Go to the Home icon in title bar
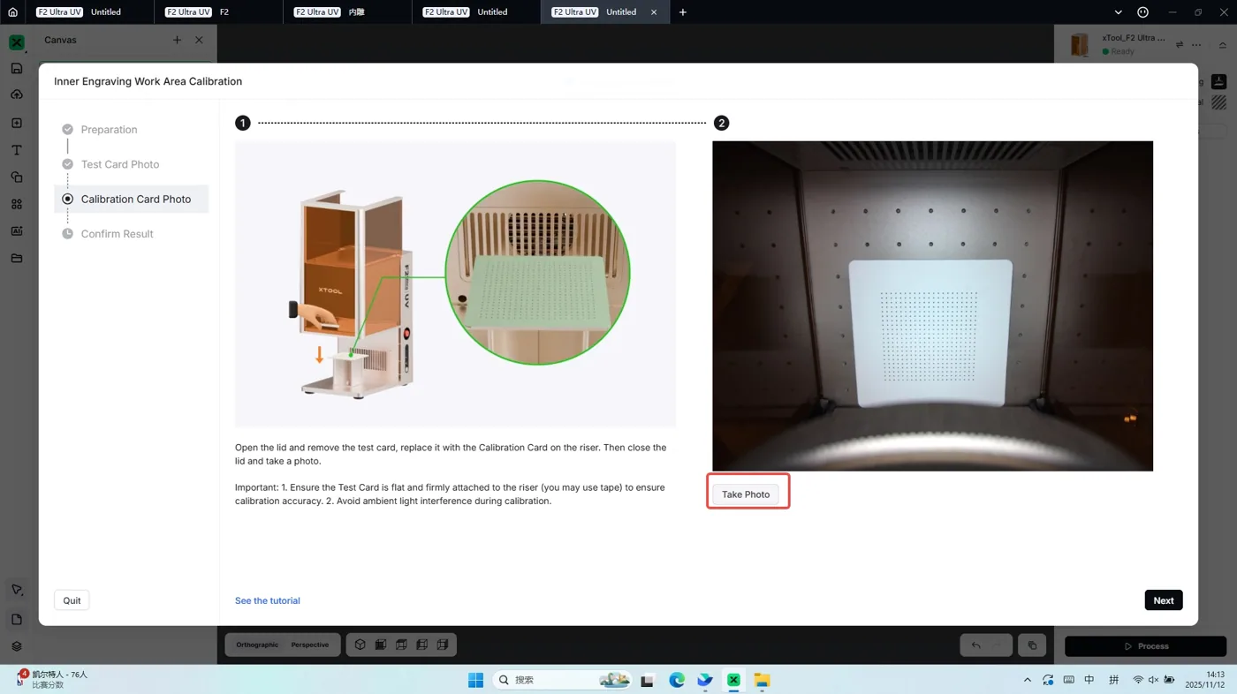This screenshot has height=694, width=1237. pos(12,12)
